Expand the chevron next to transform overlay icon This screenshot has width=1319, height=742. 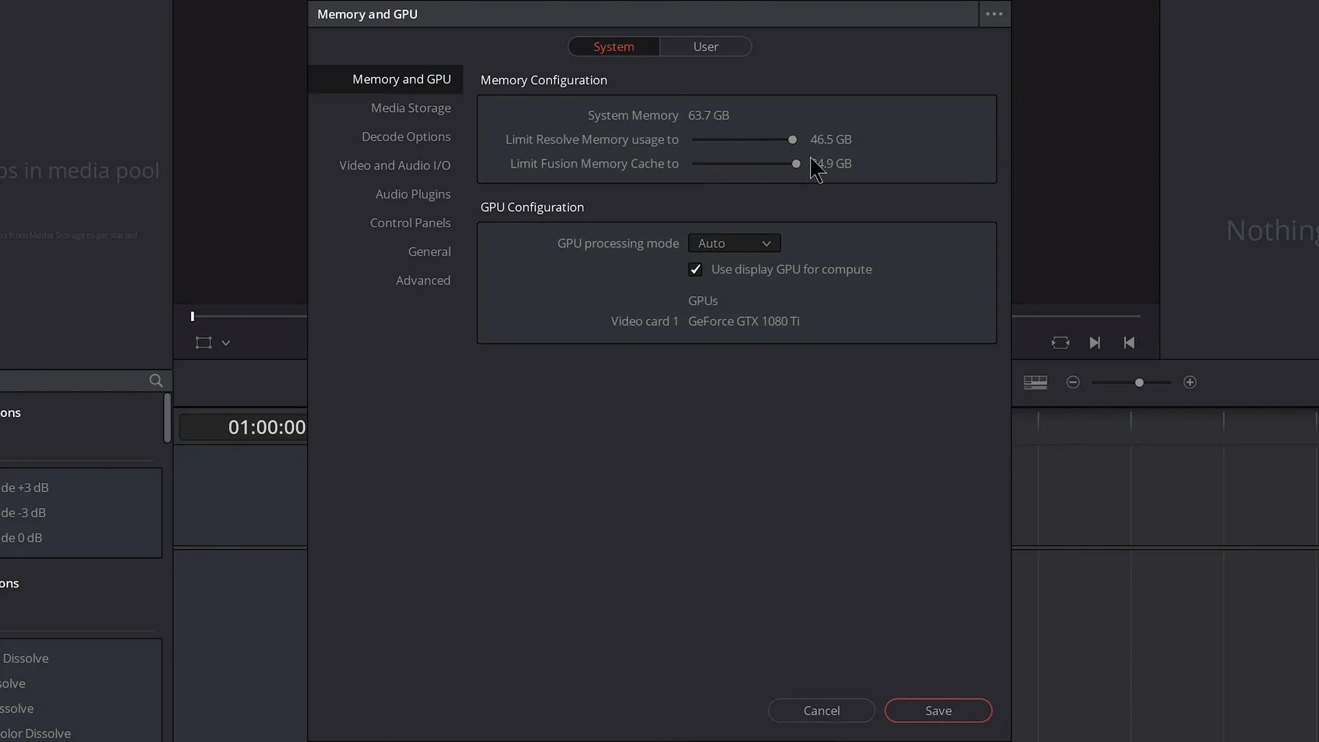tap(225, 343)
